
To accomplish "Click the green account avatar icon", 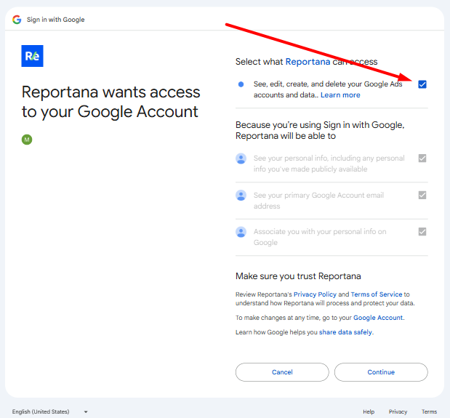I will (x=27, y=140).
